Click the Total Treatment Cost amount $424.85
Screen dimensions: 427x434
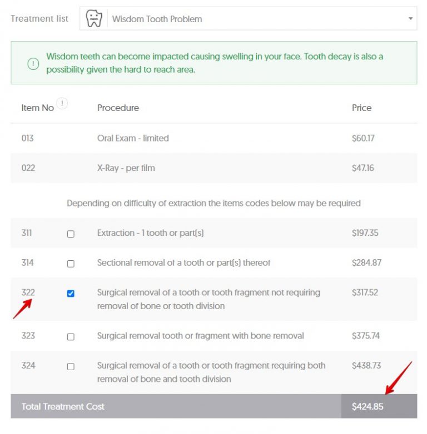[x=368, y=407]
